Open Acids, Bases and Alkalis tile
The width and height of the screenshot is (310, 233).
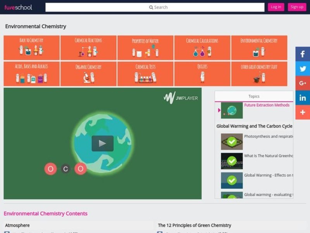(31, 74)
